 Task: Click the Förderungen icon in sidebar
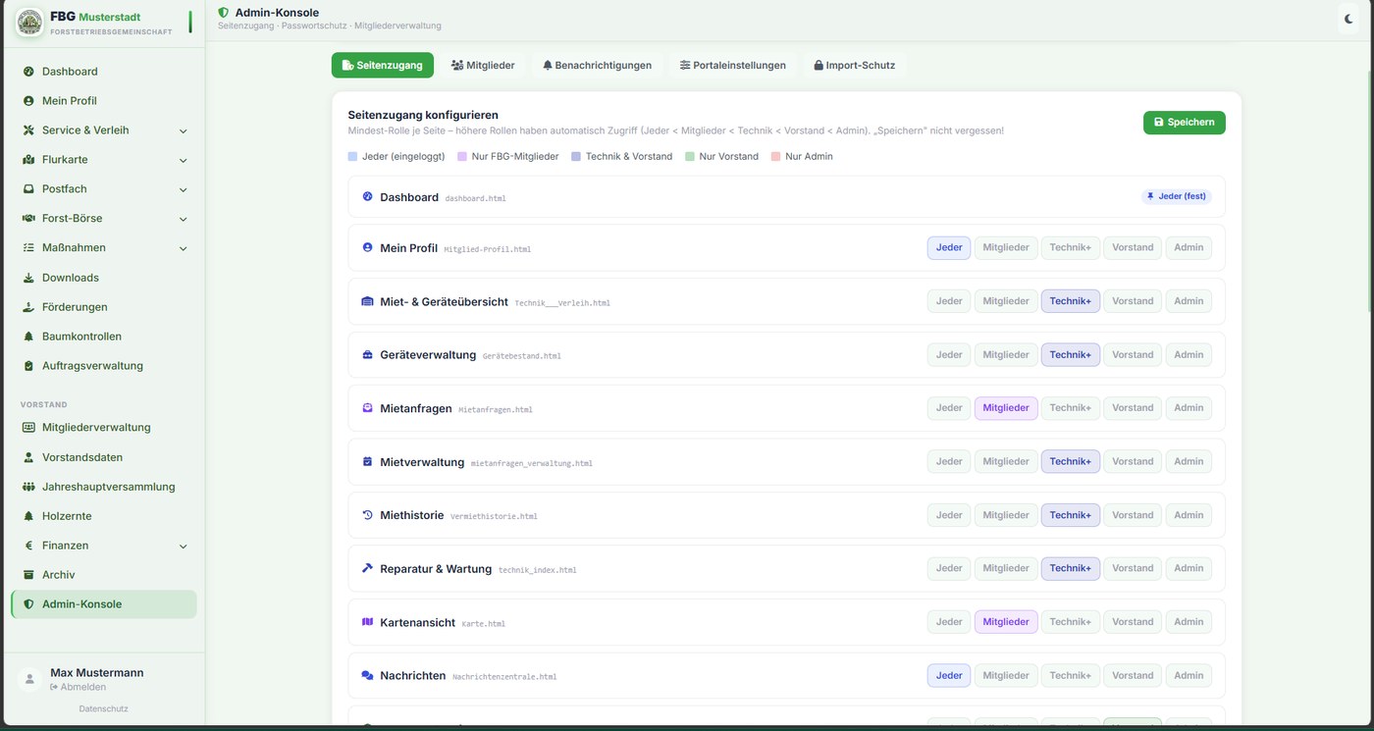pyautogui.click(x=28, y=307)
